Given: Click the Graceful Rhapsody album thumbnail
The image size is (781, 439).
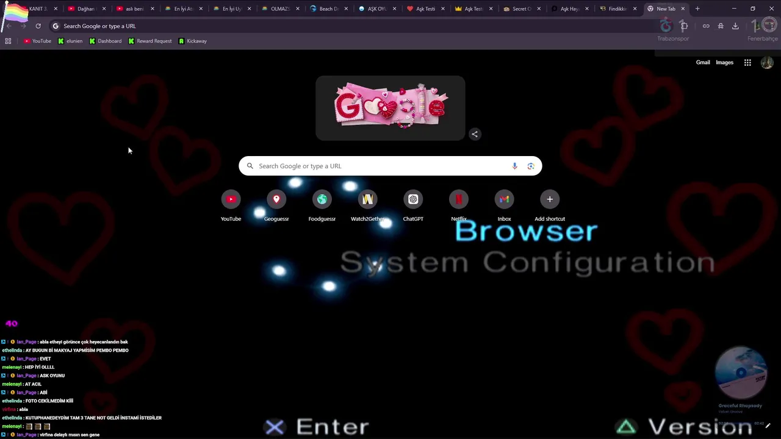Looking at the screenshot, I should click(740, 374).
